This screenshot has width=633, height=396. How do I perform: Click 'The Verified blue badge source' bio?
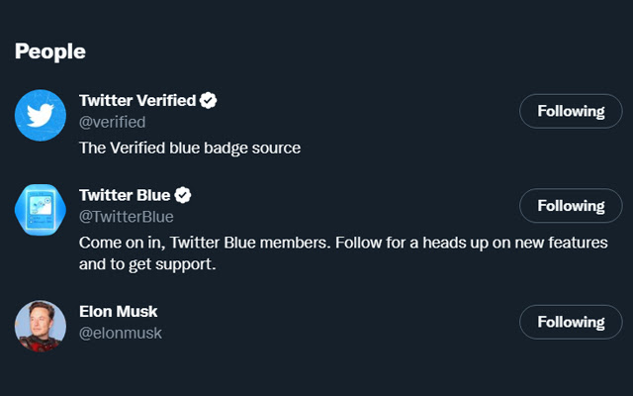(190, 148)
